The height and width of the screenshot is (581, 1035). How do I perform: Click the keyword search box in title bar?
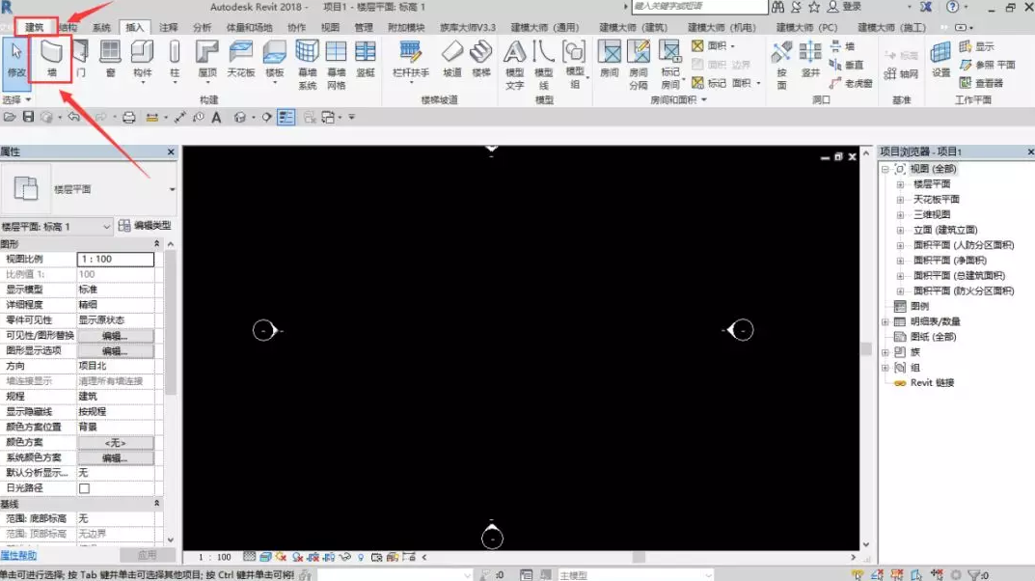pyautogui.click(x=699, y=7)
